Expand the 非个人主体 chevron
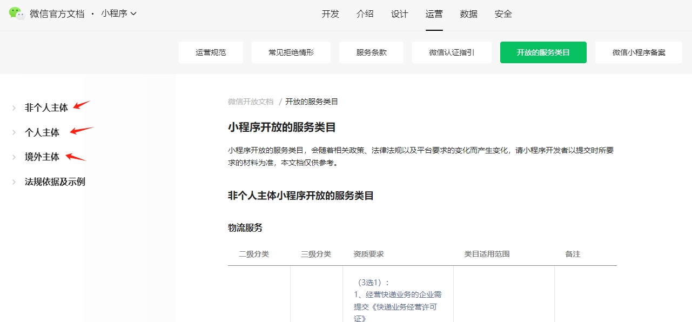The width and height of the screenshot is (692, 322). click(14, 108)
